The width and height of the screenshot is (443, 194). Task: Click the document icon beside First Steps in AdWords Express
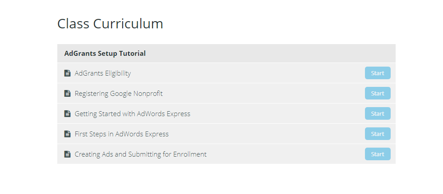coord(67,134)
